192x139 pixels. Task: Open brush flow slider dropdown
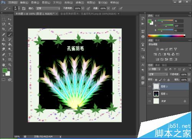pyautogui.click(x=108, y=8)
